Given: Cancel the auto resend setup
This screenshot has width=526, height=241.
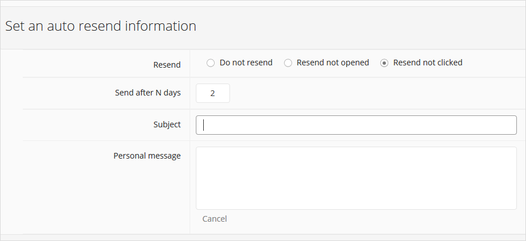Looking at the screenshot, I should point(215,219).
